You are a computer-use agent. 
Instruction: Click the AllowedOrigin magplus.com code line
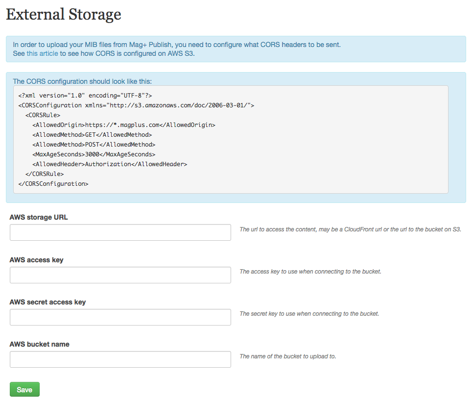pyautogui.click(x=124, y=125)
